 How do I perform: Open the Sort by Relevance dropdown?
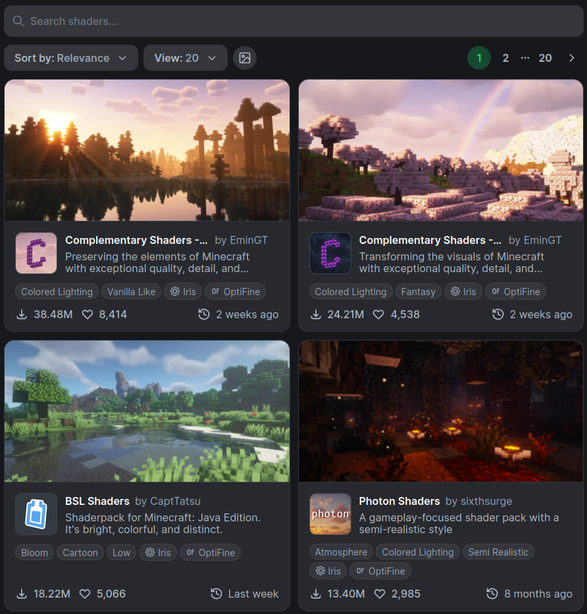[70, 58]
